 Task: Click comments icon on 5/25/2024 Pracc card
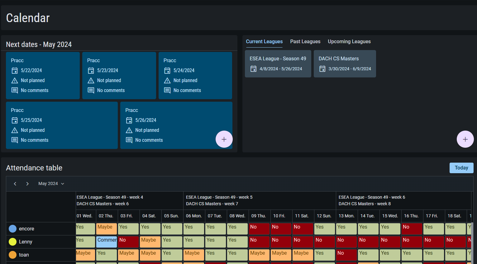tap(15, 140)
